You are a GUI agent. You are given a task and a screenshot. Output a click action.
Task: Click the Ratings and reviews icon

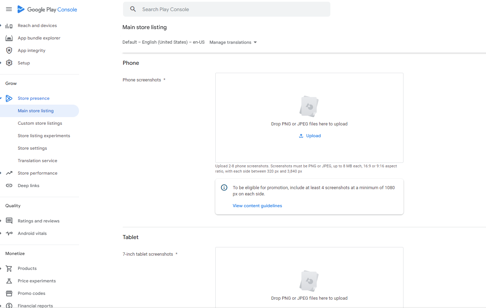pos(9,221)
